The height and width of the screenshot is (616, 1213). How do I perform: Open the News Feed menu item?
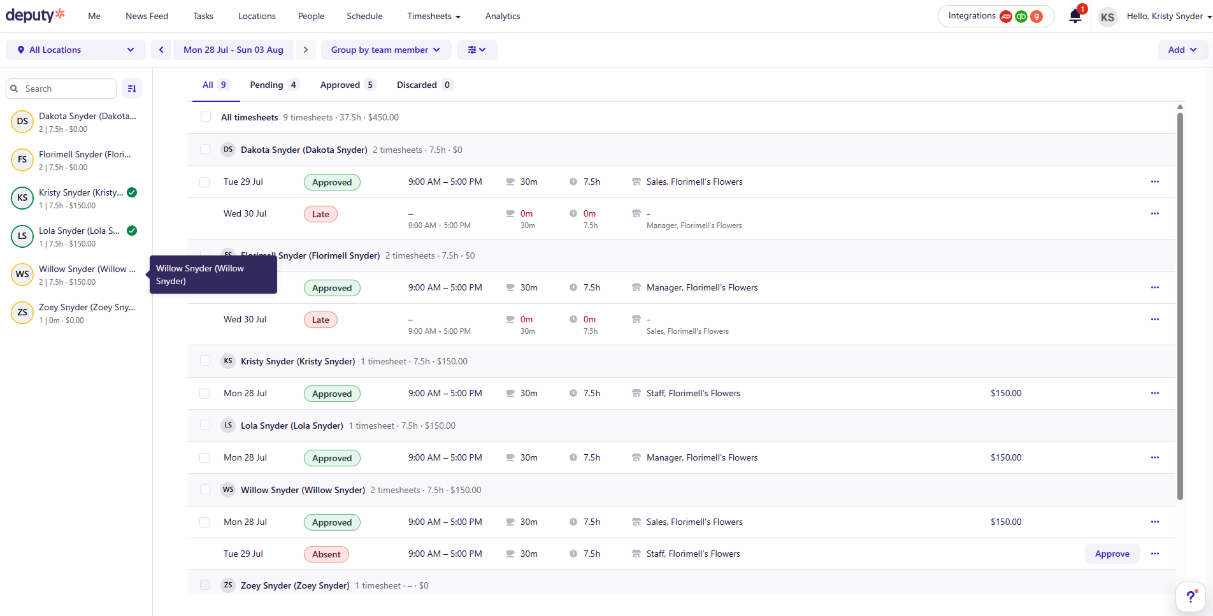pyautogui.click(x=147, y=16)
